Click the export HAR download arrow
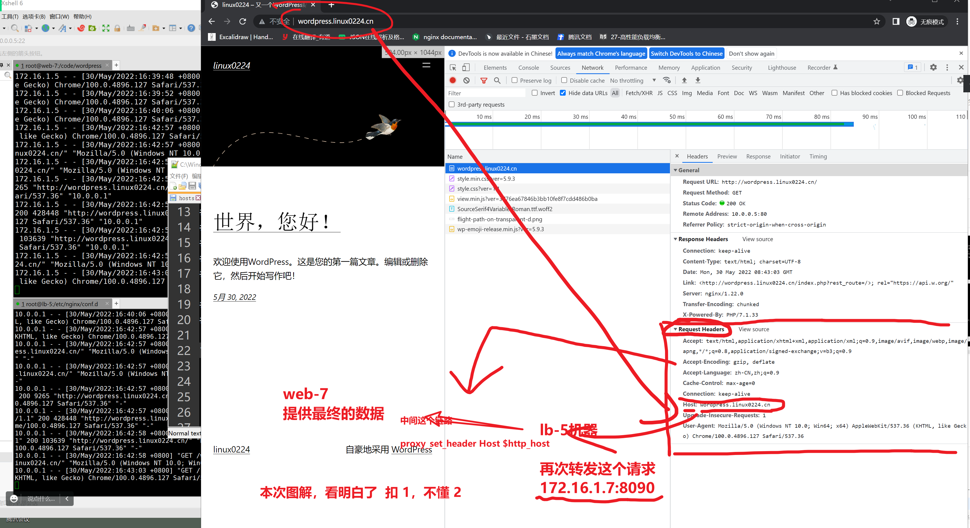Viewport: 970px width, 528px height. [x=698, y=80]
